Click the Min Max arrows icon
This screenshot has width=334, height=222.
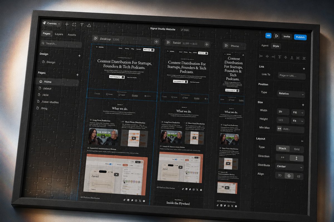tap(279, 128)
